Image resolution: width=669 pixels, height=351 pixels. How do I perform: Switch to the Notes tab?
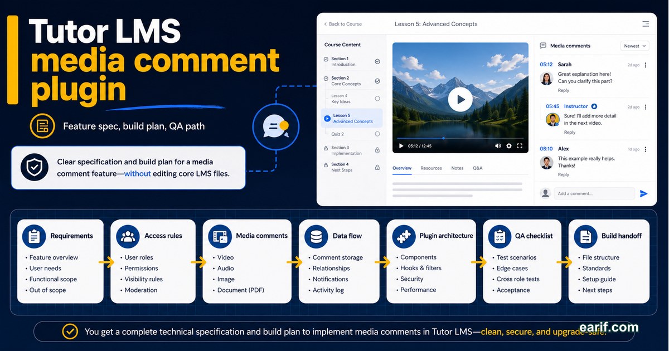point(457,168)
